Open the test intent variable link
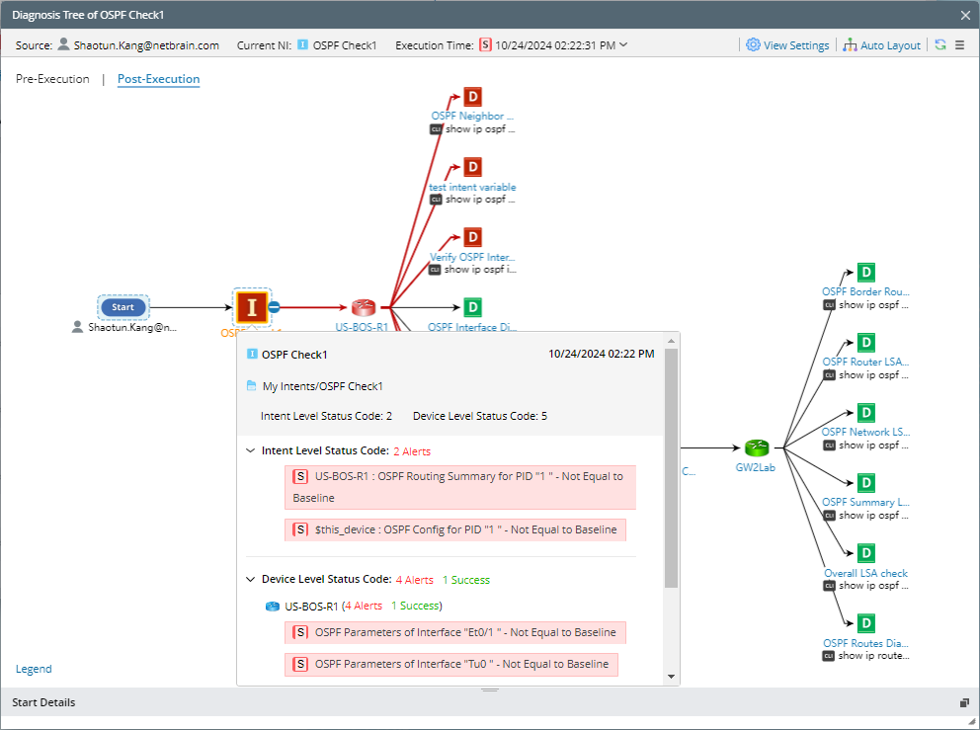 (472, 187)
